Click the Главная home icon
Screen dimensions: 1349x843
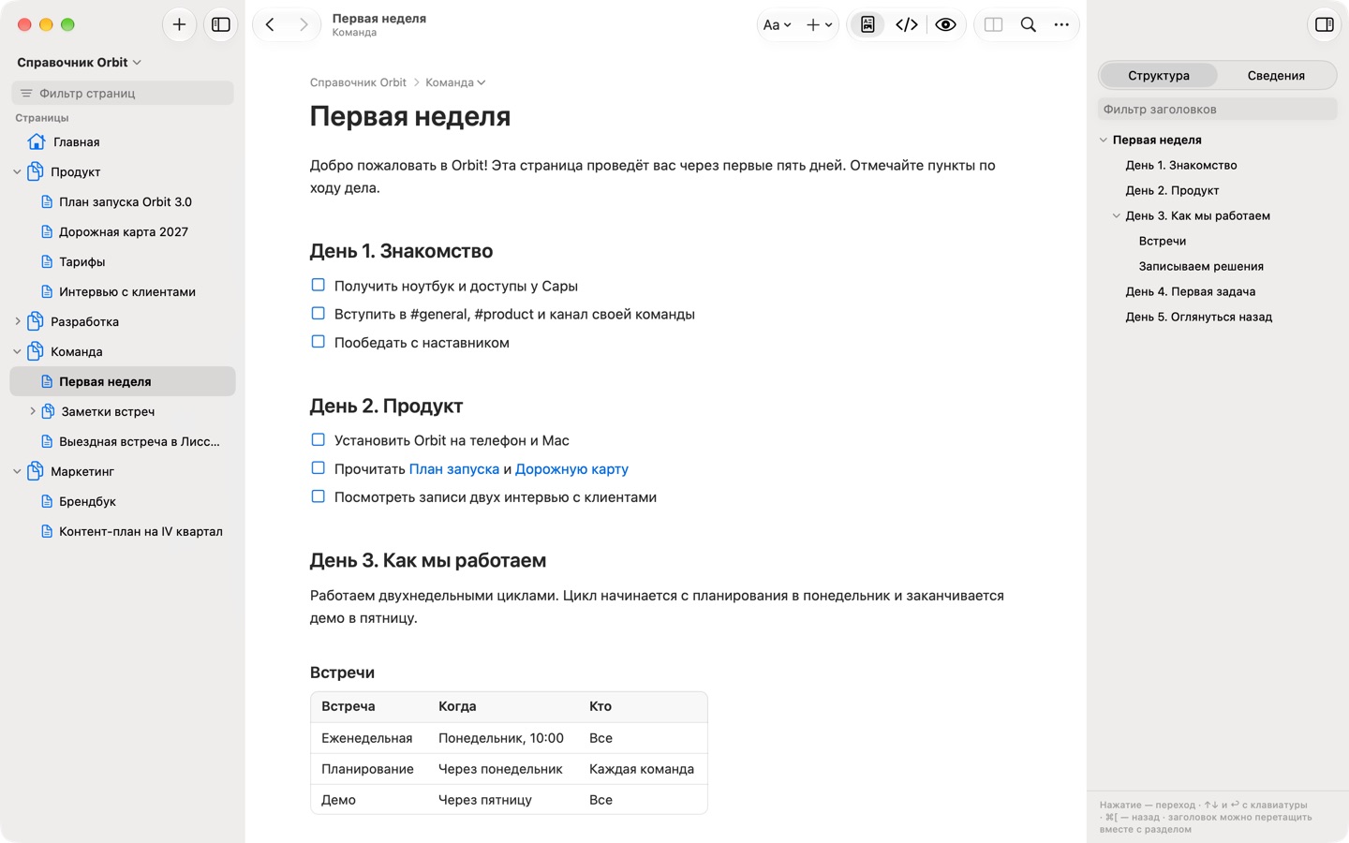[37, 141]
